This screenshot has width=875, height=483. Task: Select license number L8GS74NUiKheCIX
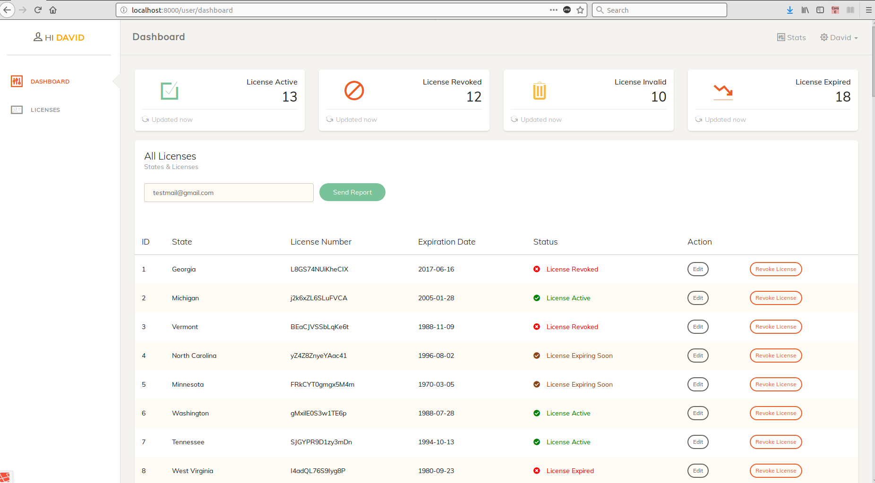coord(319,269)
